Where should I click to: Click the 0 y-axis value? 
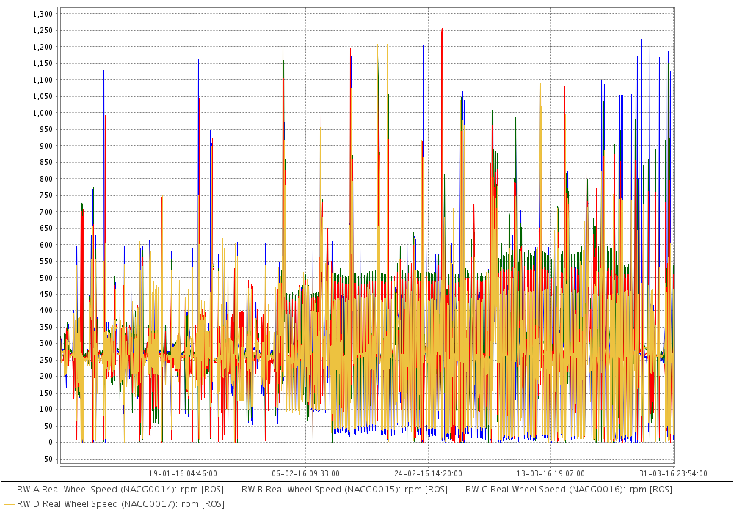pyautogui.click(x=51, y=443)
